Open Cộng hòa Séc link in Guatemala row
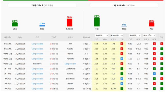The width and height of the screenshot is (166, 92). [x=37, y=69]
